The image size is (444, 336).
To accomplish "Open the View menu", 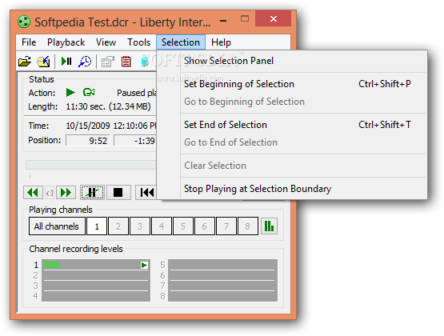I will tap(106, 42).
